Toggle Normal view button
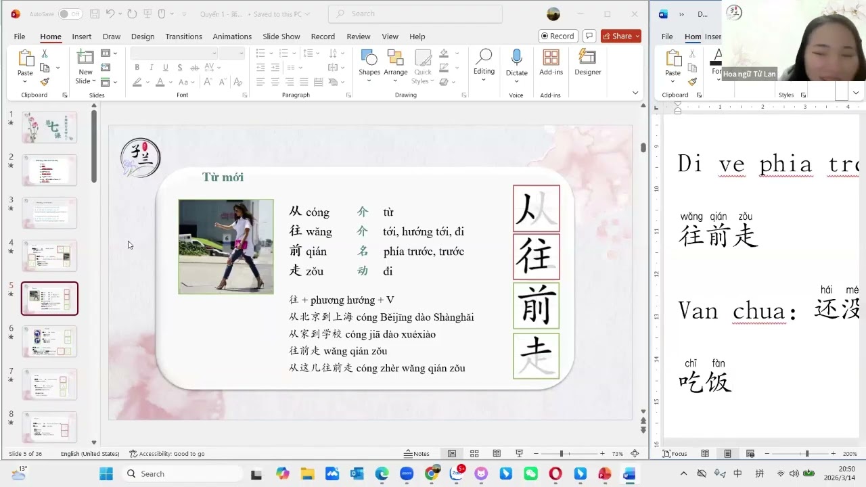 click(452, 454)
